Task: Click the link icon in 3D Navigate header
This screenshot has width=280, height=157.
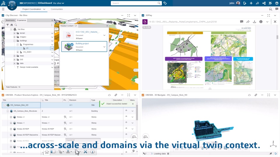Action: [256, 95]
